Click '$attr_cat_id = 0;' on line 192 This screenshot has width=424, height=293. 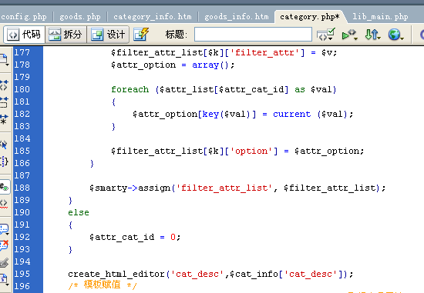pyautogui.click(x=135, y=237)
